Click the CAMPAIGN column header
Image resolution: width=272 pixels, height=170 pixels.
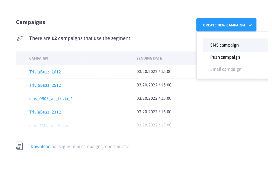39,58
